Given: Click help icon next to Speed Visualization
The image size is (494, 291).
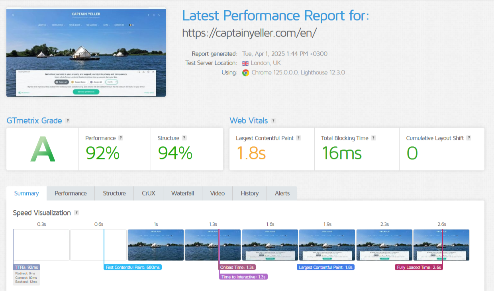Looking at the screenshot, I should click(x=76, y=213).
